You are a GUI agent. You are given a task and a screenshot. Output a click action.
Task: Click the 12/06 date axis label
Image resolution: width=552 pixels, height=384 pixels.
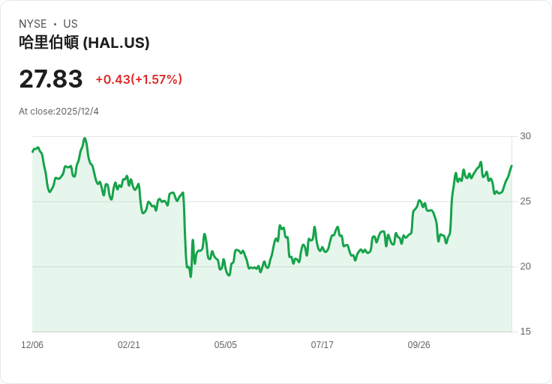click(32, 345)
